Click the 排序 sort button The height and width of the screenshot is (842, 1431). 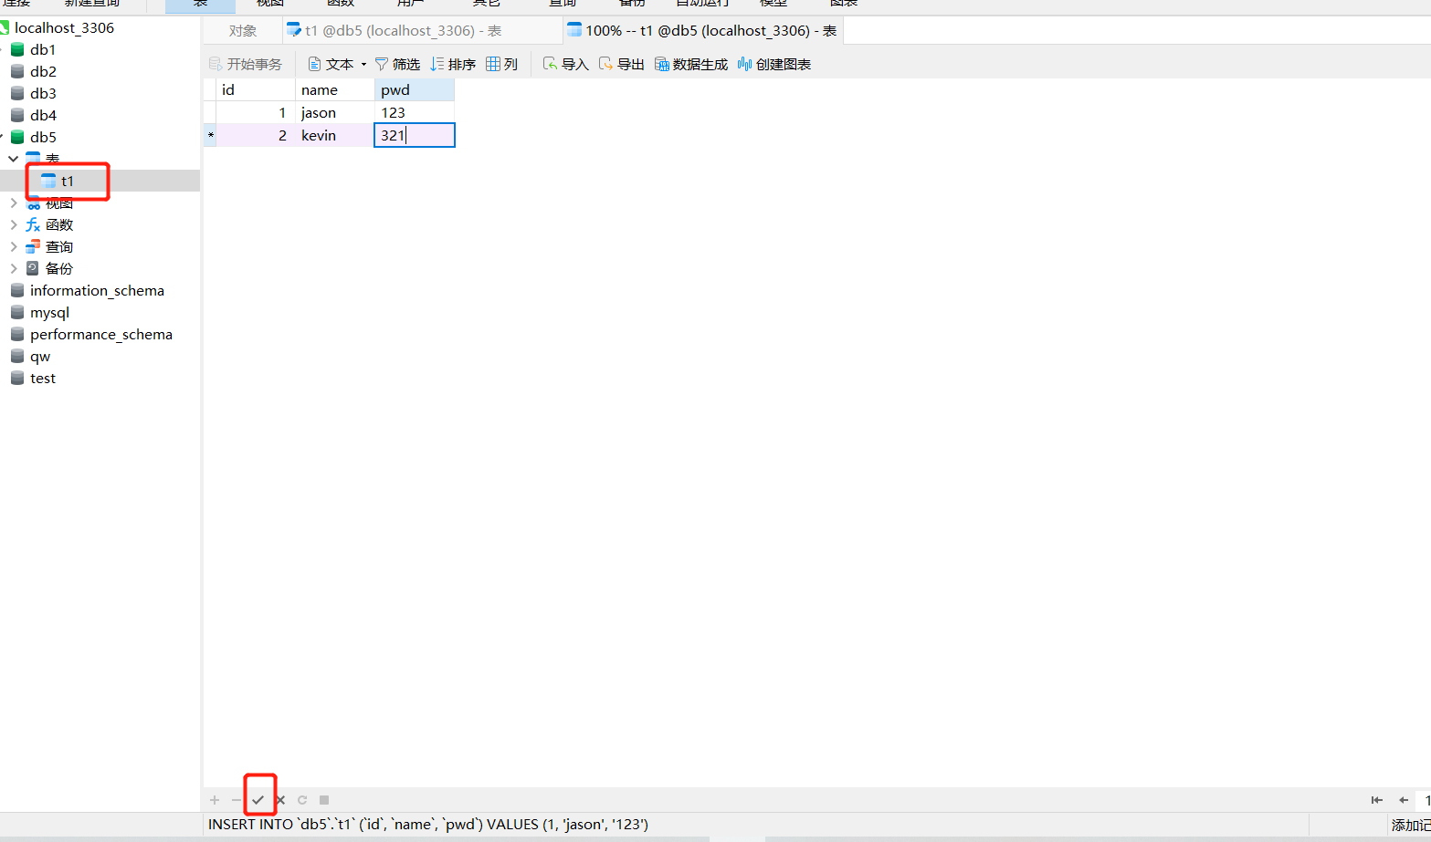453,64
